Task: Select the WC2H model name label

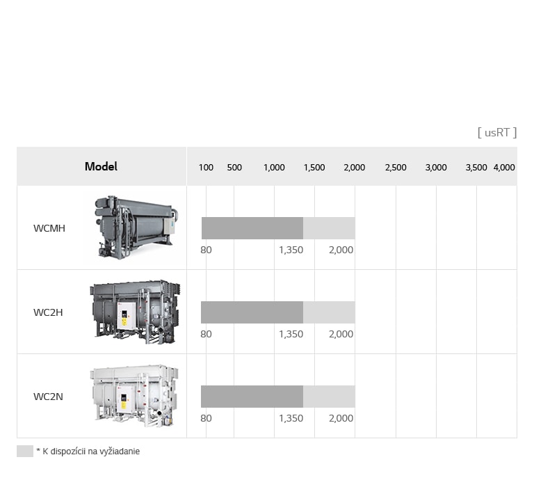Action: tap(48, 312)
